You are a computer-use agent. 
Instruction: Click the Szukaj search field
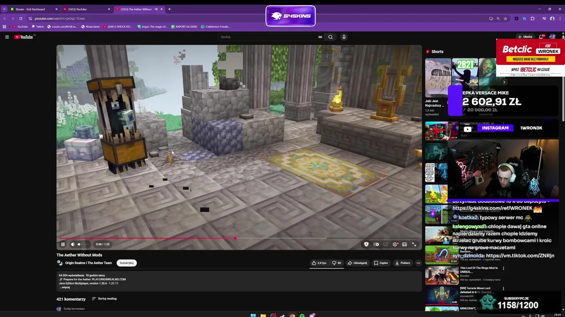coord(269,37)
